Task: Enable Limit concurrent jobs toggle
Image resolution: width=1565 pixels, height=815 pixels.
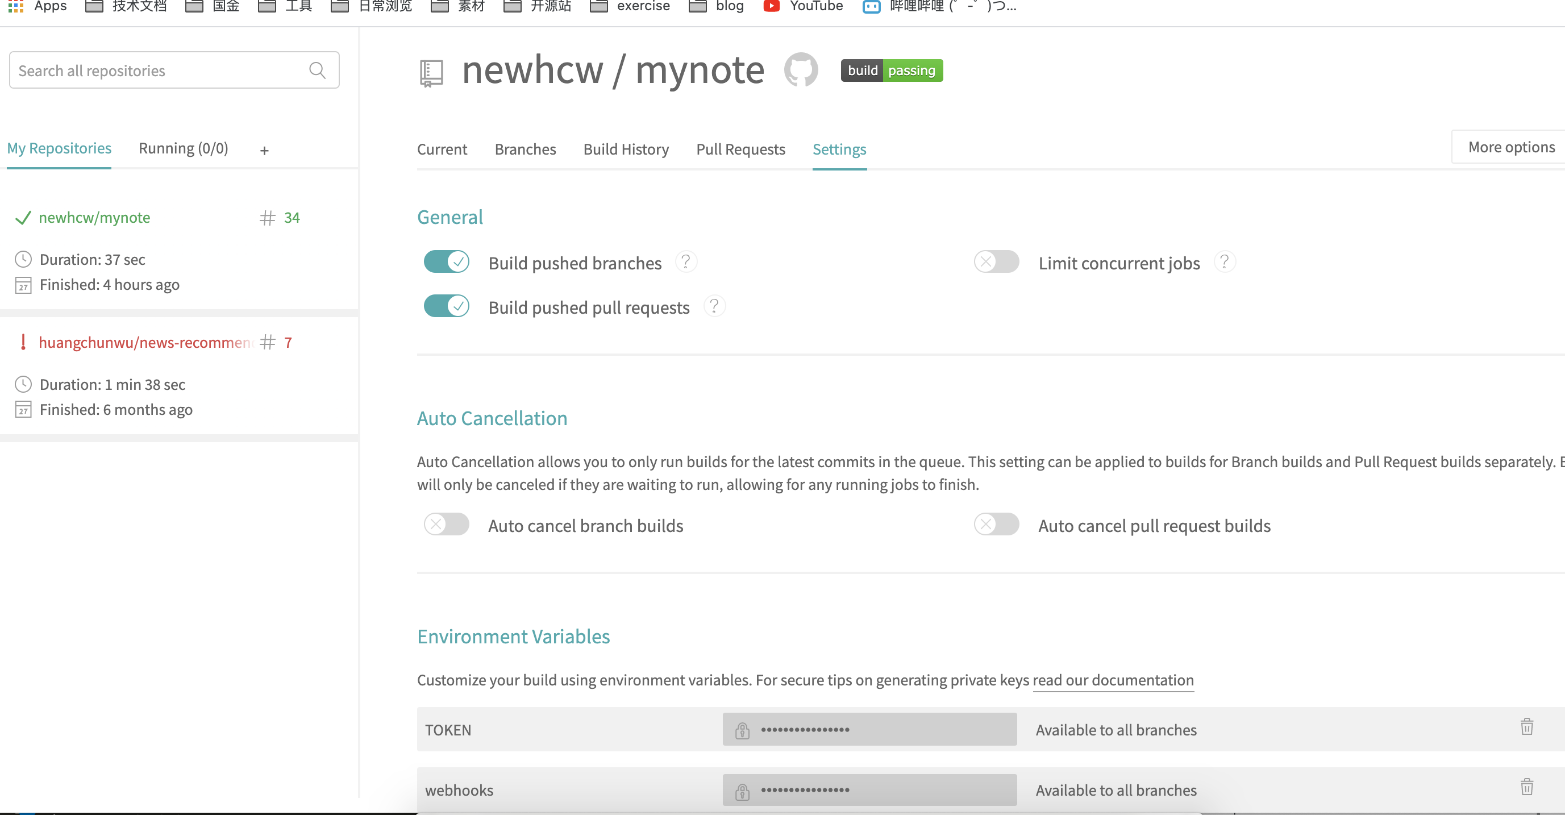Action: click(996, 262)
